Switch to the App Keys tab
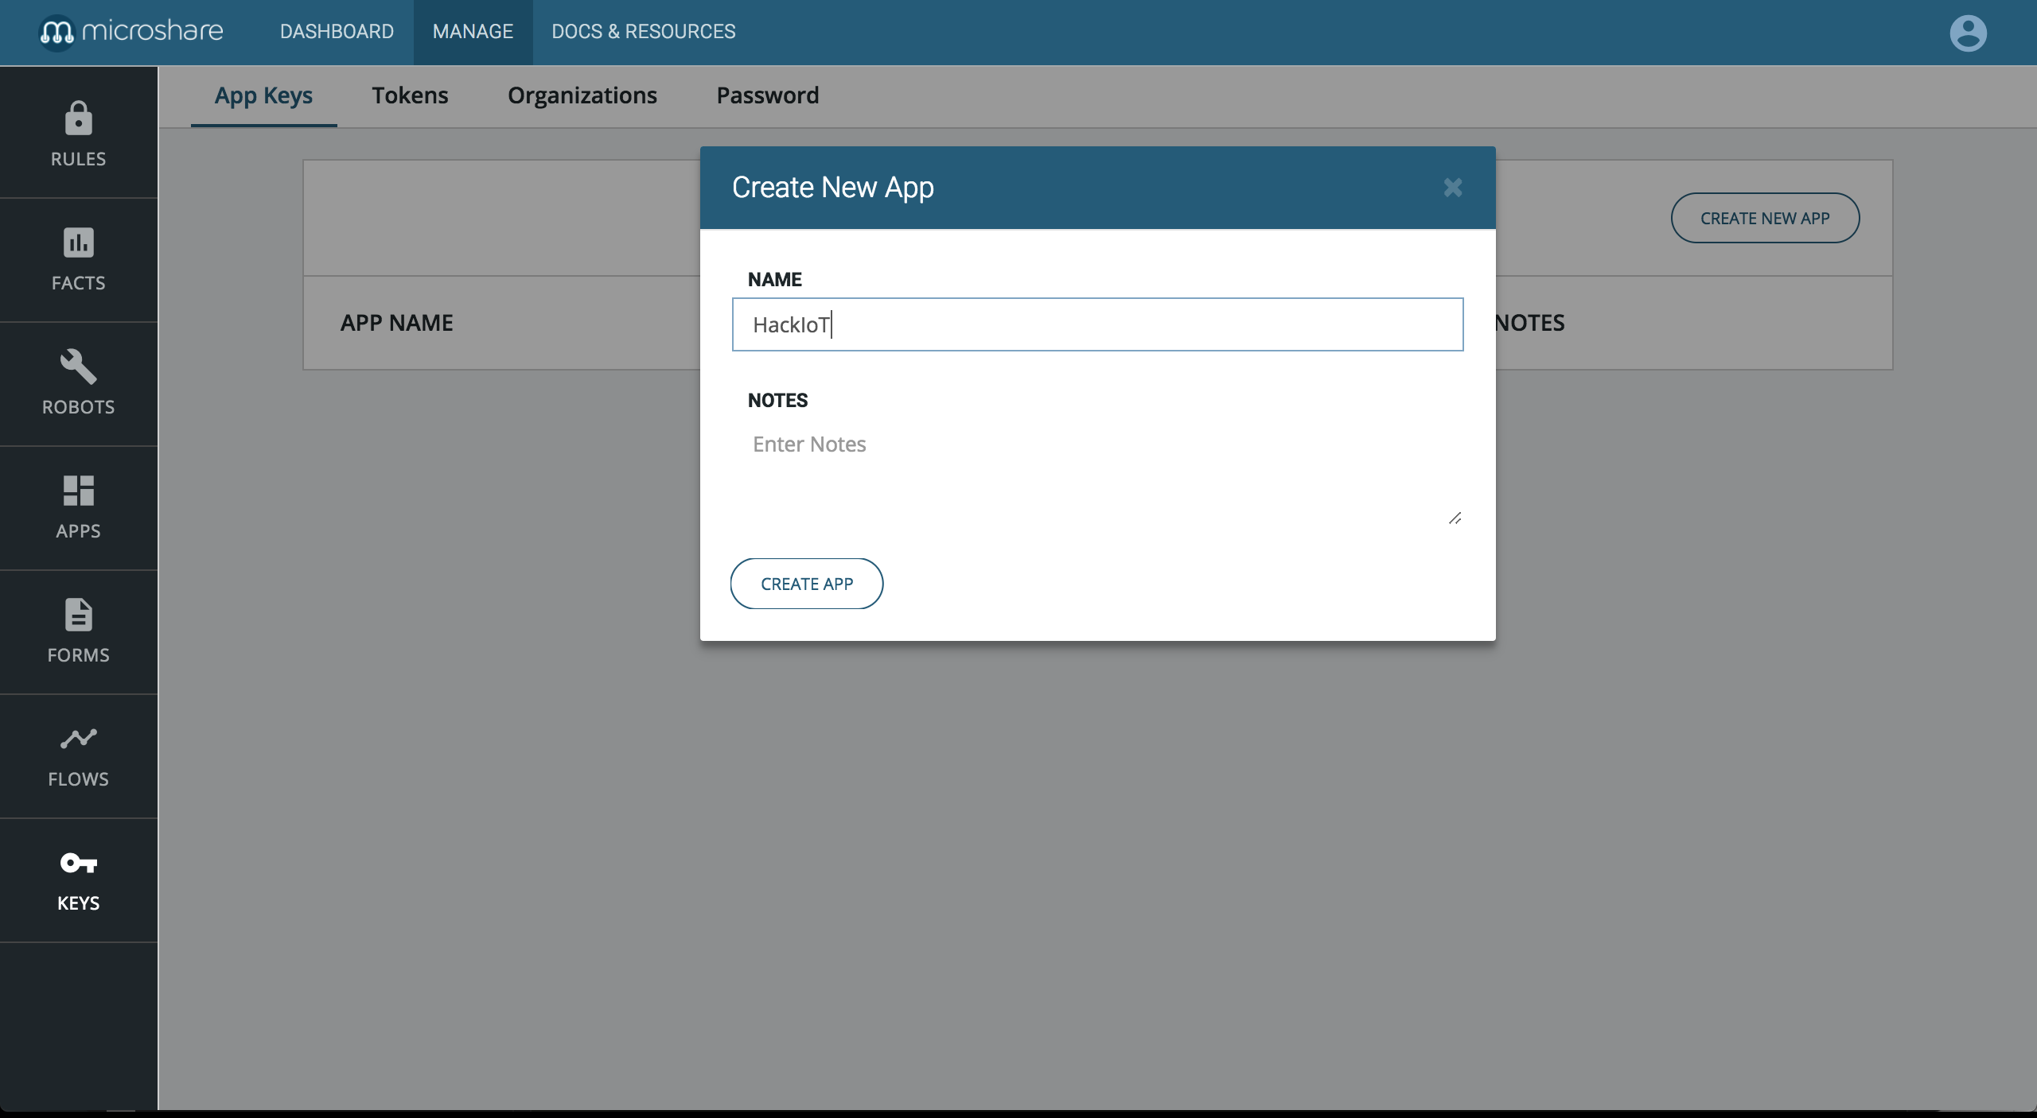This screenshot has height=1118, width=2037. tap(263, 95)
